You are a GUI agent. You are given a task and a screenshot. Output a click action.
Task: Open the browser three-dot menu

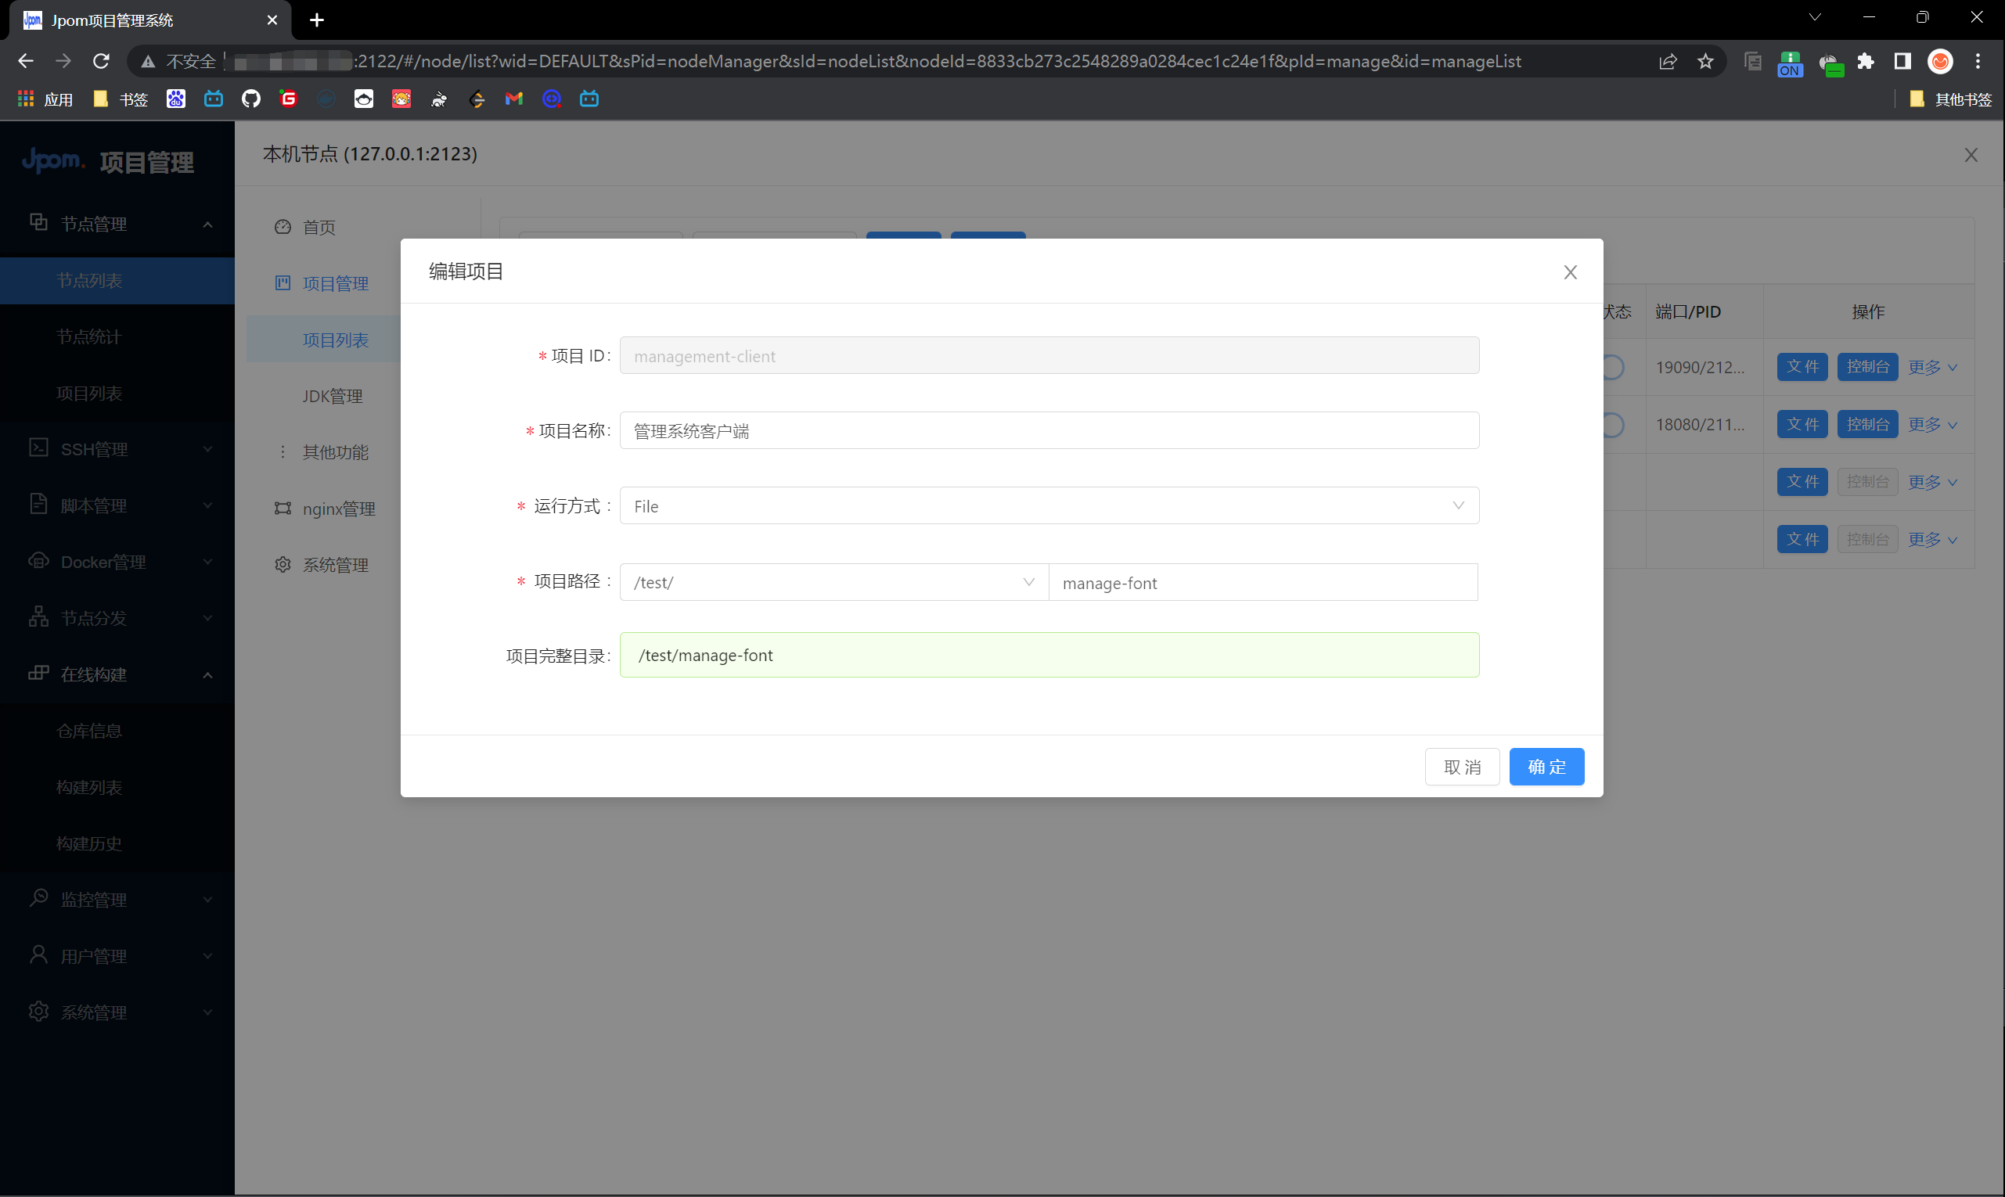(x=1978, y=61)
